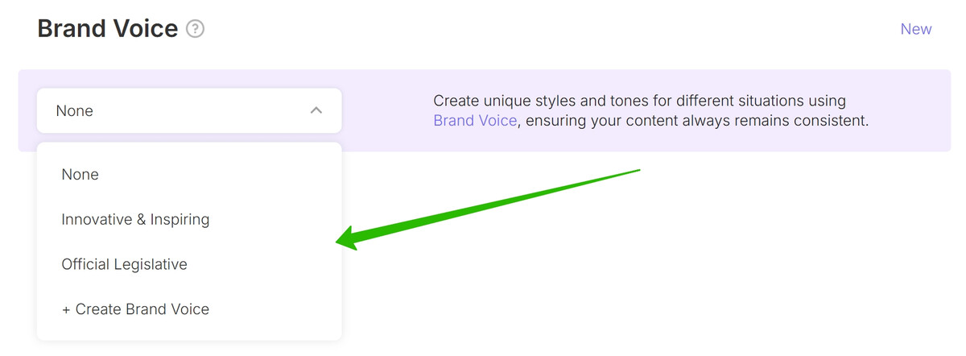This screenshot has width=966, height=356.
Task: Click the plus sign before Create Brand Voice
Action: point(66,309)
